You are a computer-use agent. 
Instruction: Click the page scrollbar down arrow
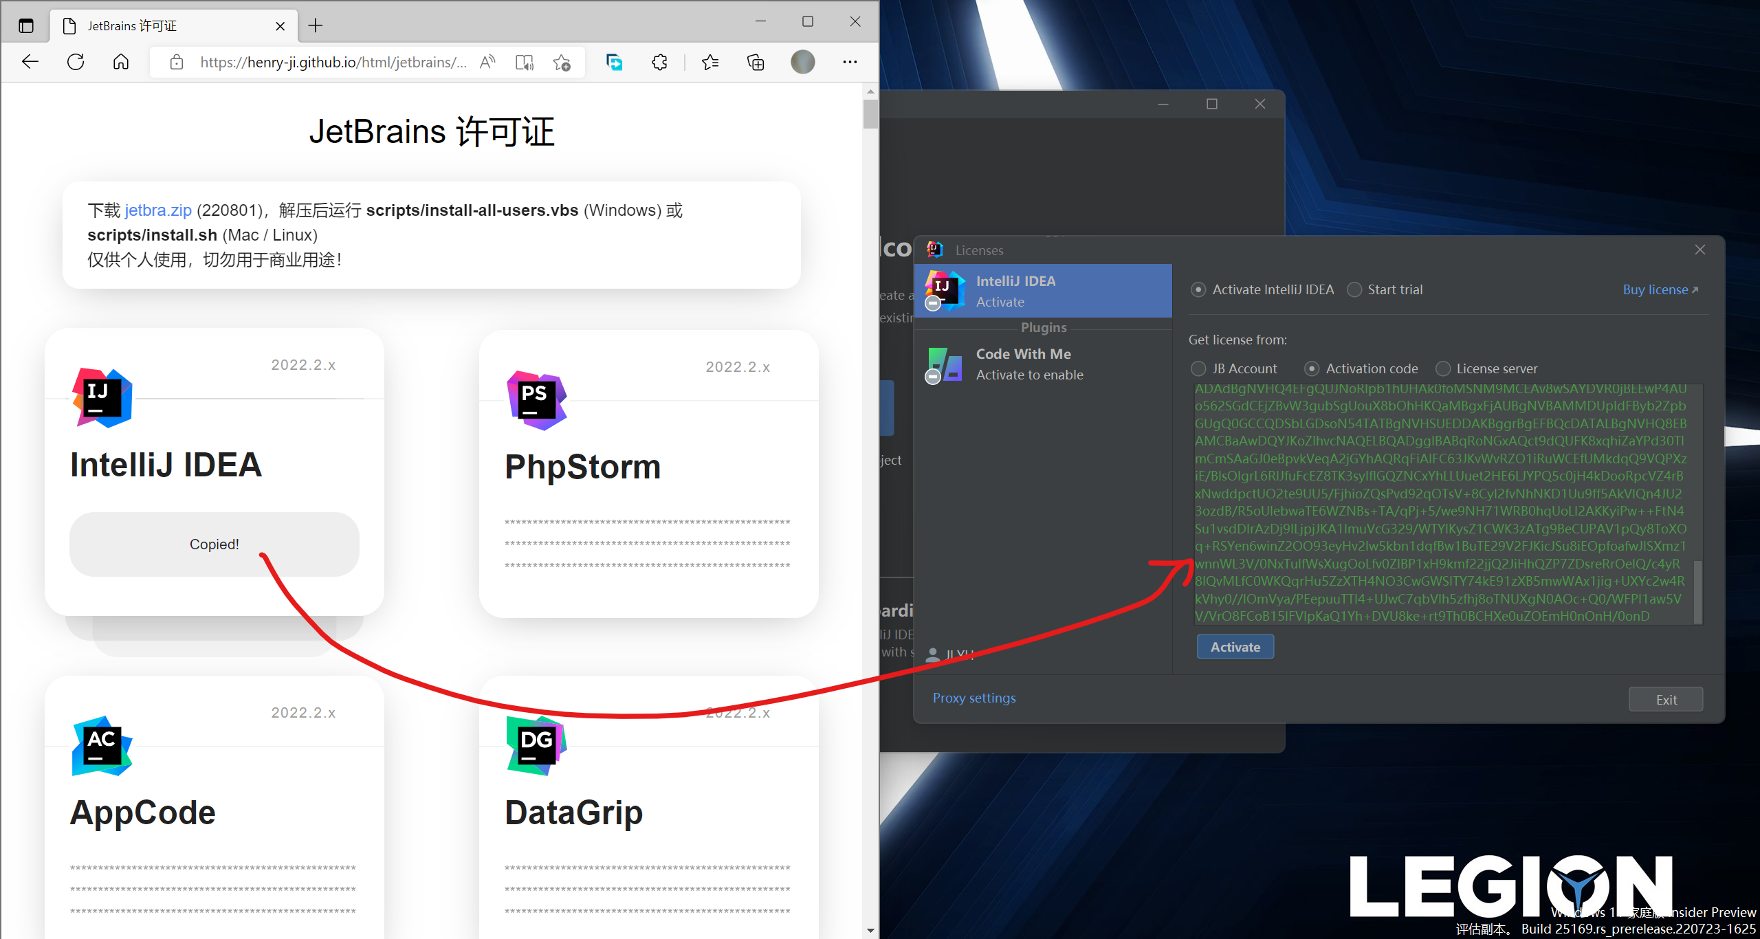pyautogui.click(x=870, y=931)
